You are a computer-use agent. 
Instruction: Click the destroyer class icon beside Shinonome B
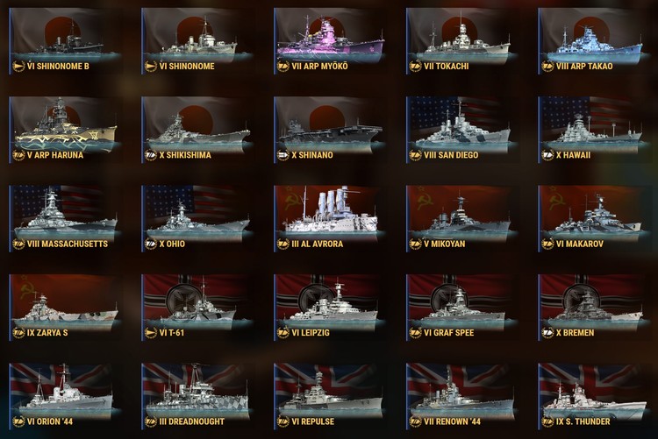[18, 67]
